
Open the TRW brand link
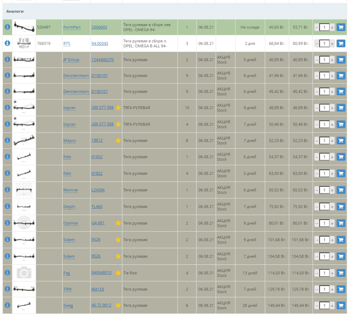coord(67,289)
